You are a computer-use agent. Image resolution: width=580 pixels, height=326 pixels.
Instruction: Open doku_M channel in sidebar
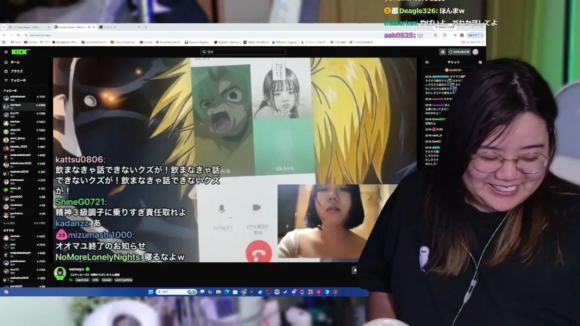click(x=24, y=189)
